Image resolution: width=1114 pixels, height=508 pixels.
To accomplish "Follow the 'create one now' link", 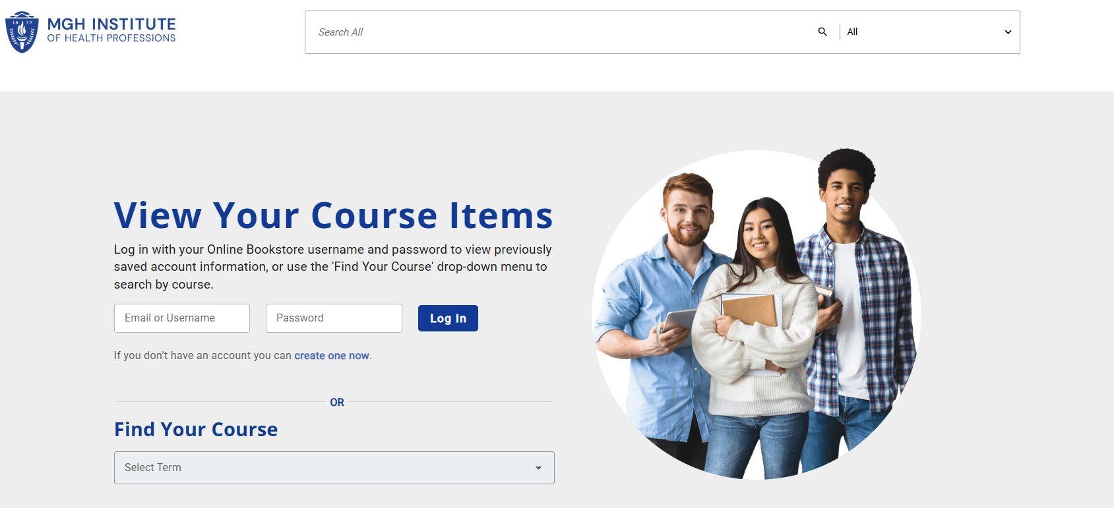I will pos(332,356).
